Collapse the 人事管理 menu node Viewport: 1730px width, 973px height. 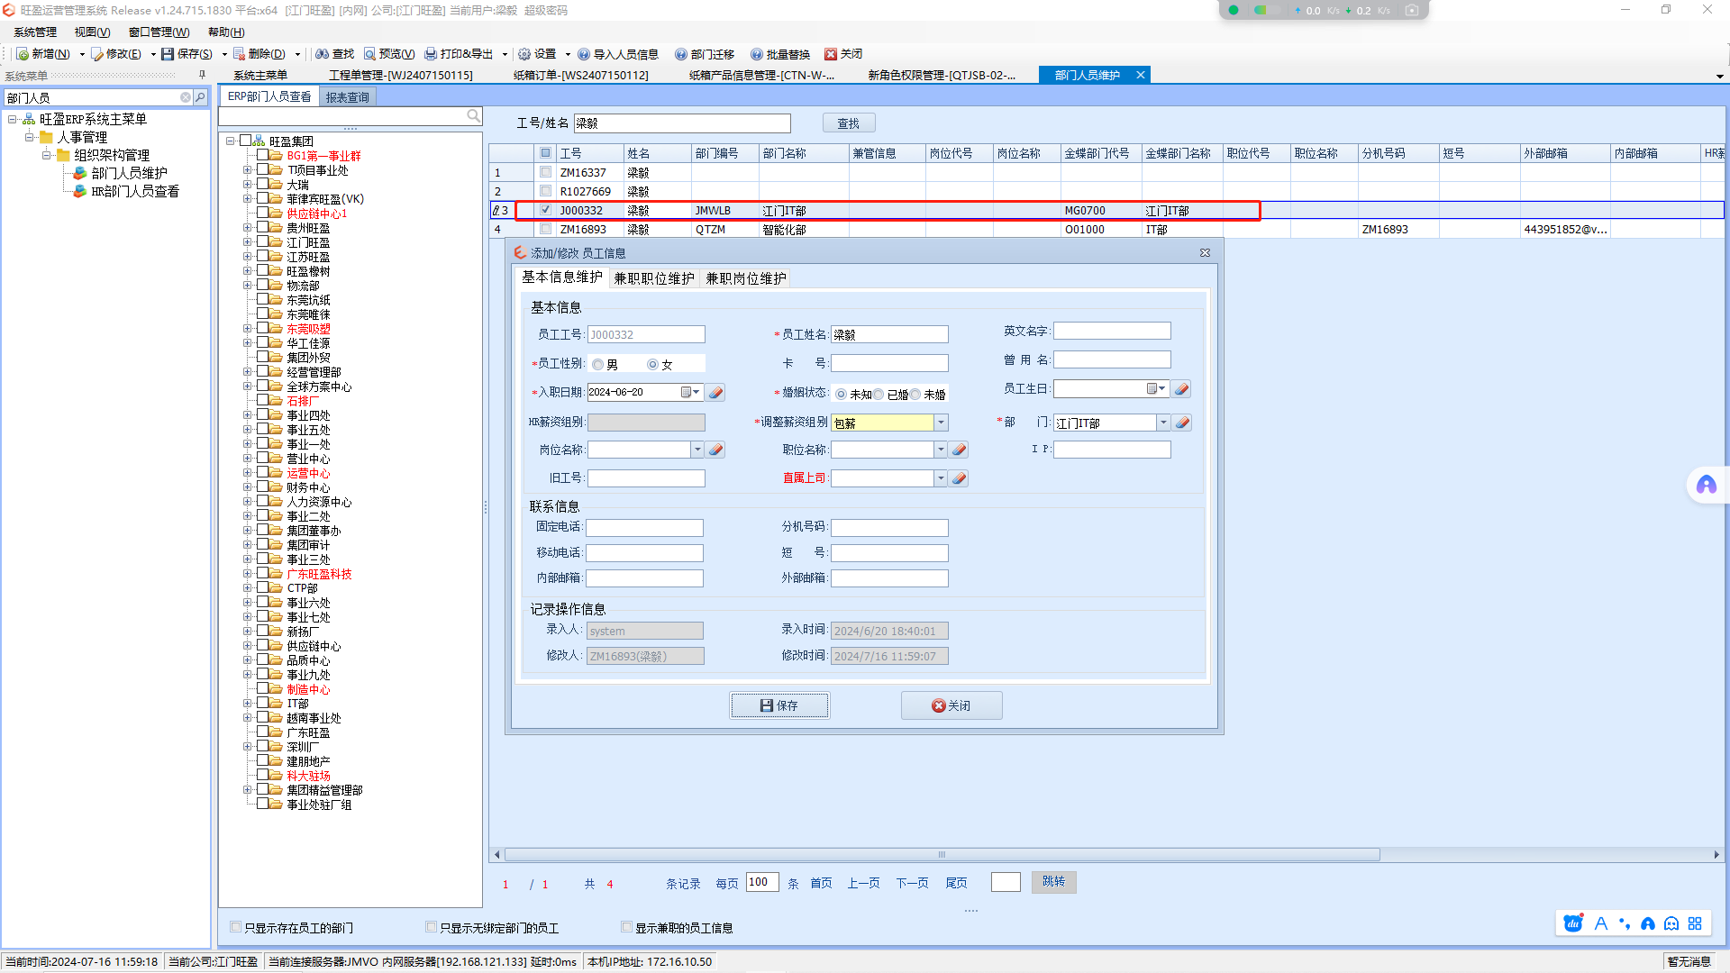pyautogui.click(x=29, y=137)
